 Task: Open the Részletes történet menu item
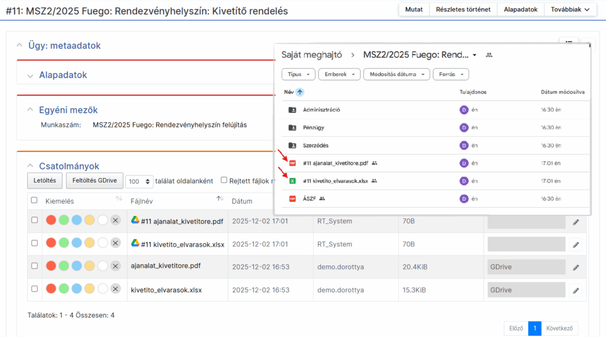(x=463, y=9)
